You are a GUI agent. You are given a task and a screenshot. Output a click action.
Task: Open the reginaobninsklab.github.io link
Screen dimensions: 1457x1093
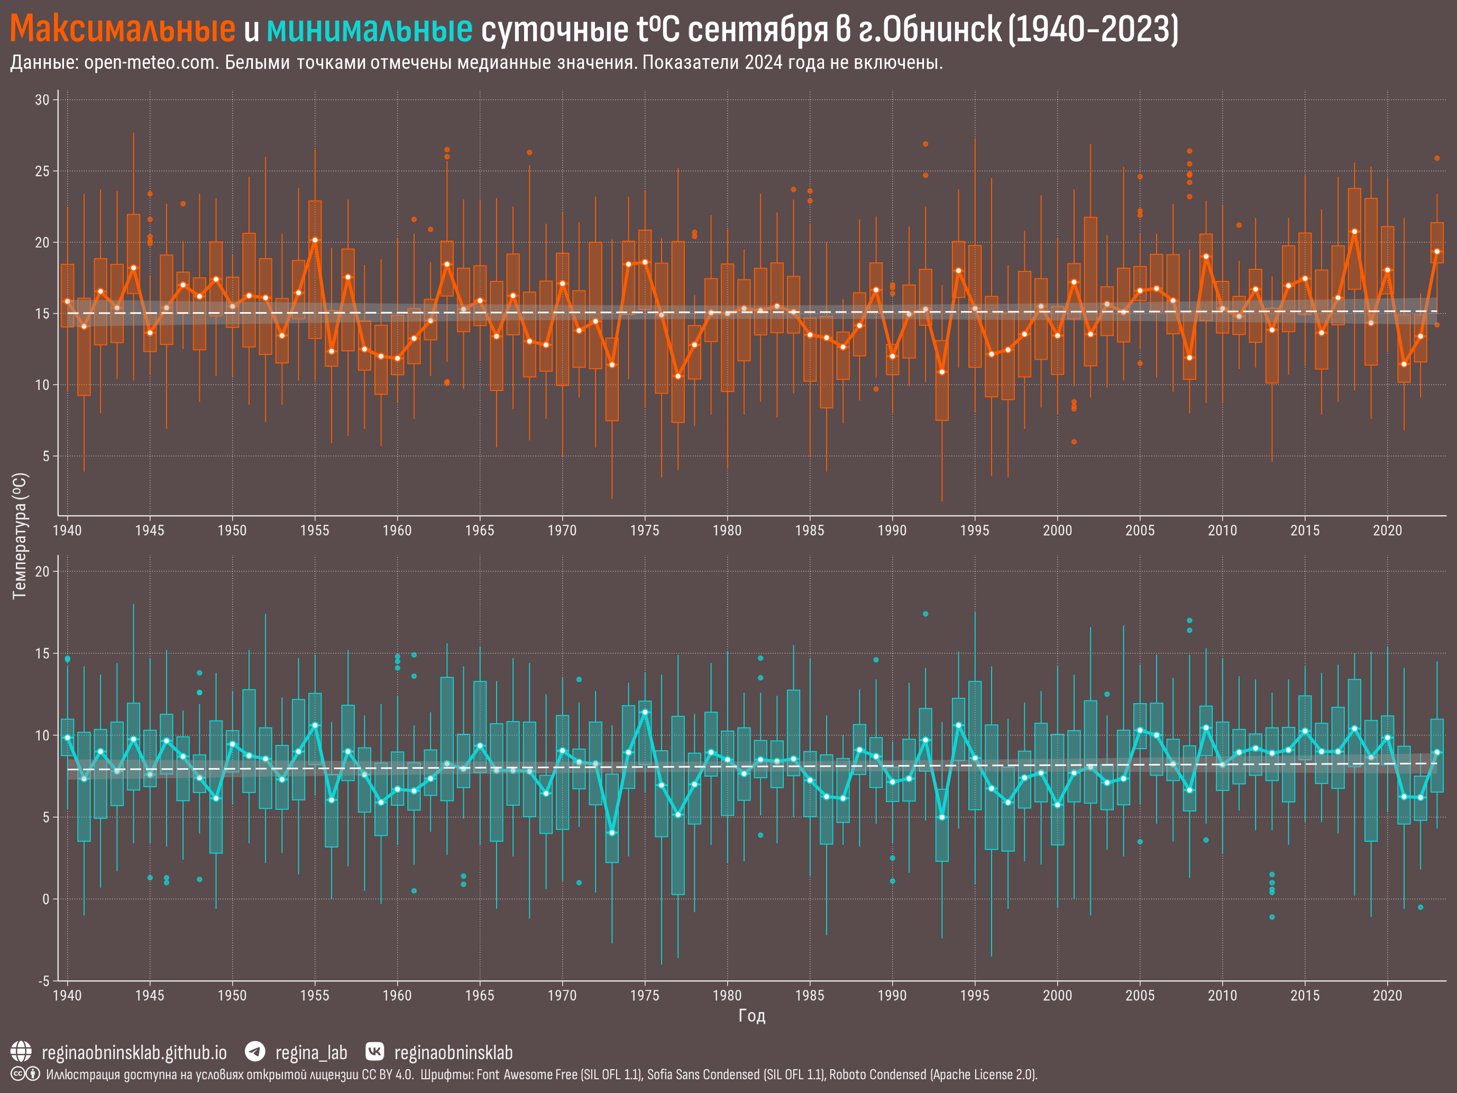[x=134, y=1052]
